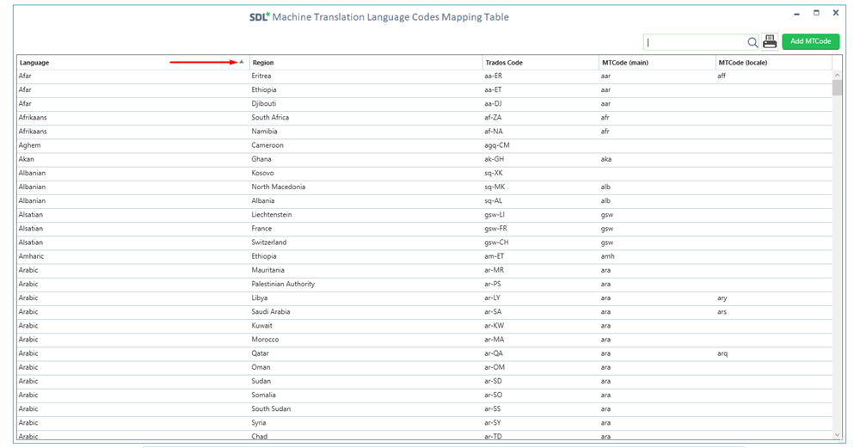Select the Oman region cell
The height and width of the screenshot is (448, 860).
point(261,367)
